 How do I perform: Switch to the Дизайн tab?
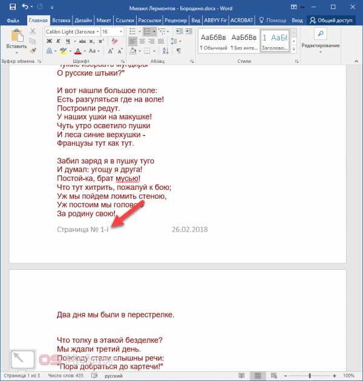(83, 21)
